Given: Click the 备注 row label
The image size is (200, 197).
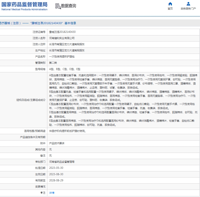Looking at the screenshot, I should (43, 155).
